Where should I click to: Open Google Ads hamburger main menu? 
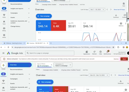coord(3,53)
